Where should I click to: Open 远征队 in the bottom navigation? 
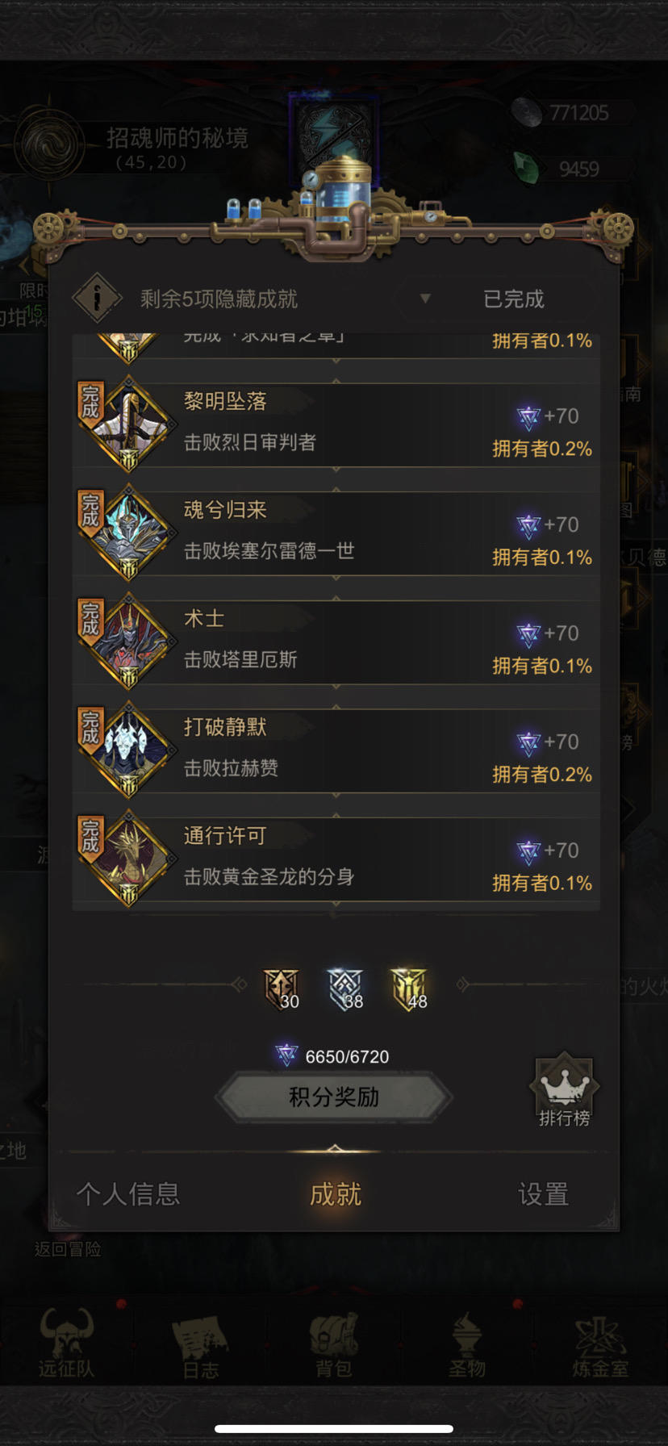pos(66,1341)
